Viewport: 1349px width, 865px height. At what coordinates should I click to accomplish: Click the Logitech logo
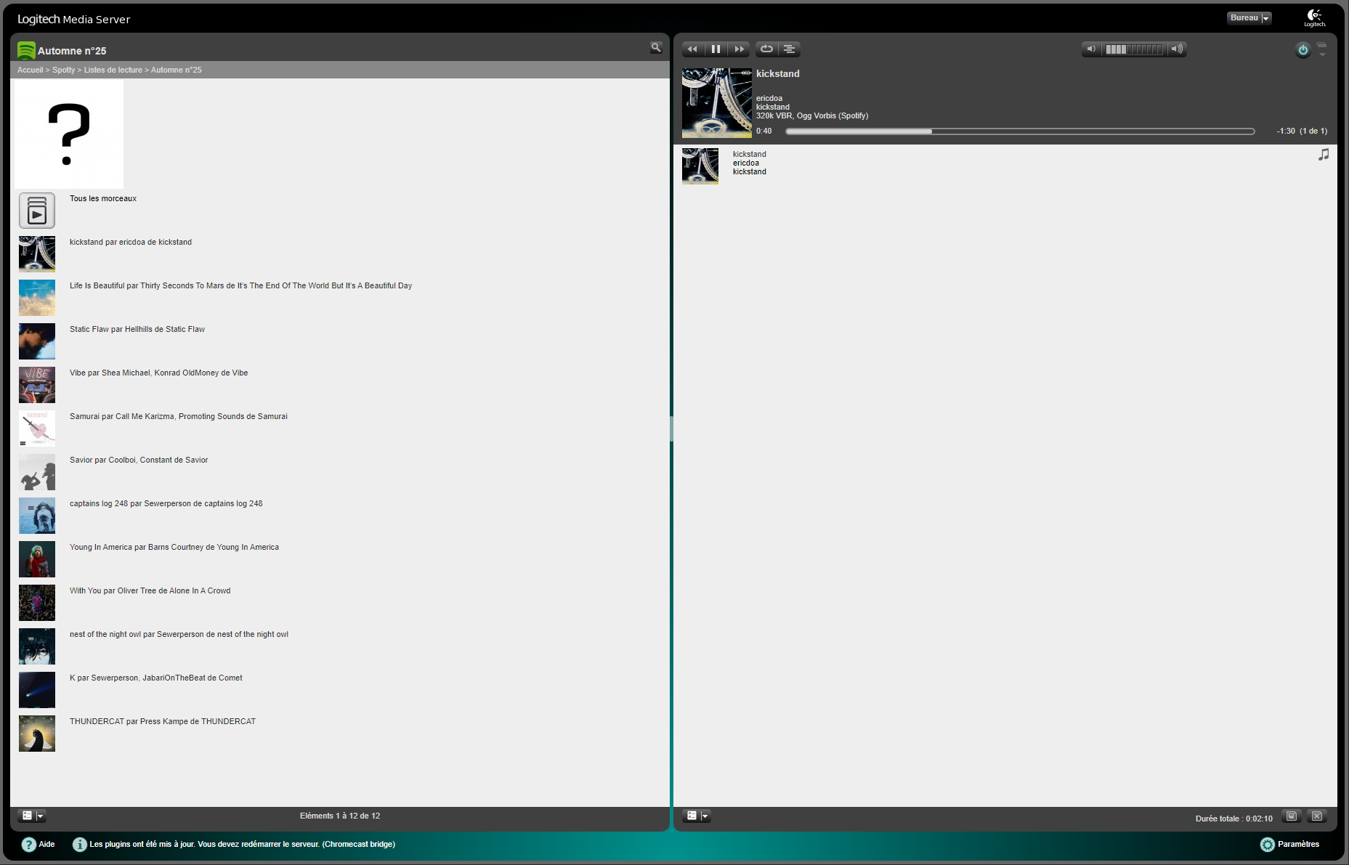click(x=1314, y=18)
